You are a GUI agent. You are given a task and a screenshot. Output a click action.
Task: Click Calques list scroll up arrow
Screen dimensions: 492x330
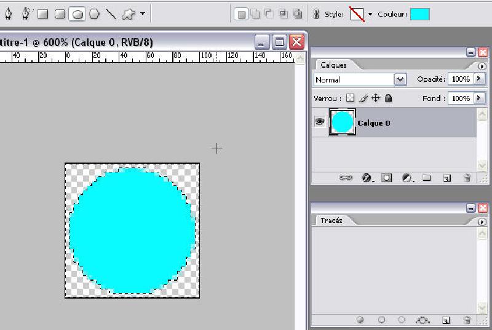click(482, 114)
